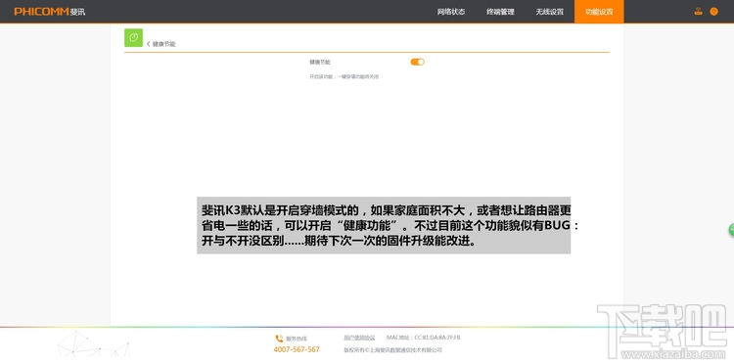Viewport: 734px width, 364px height.
Task: Click the 健康节能 heading text
Action: 163,44
